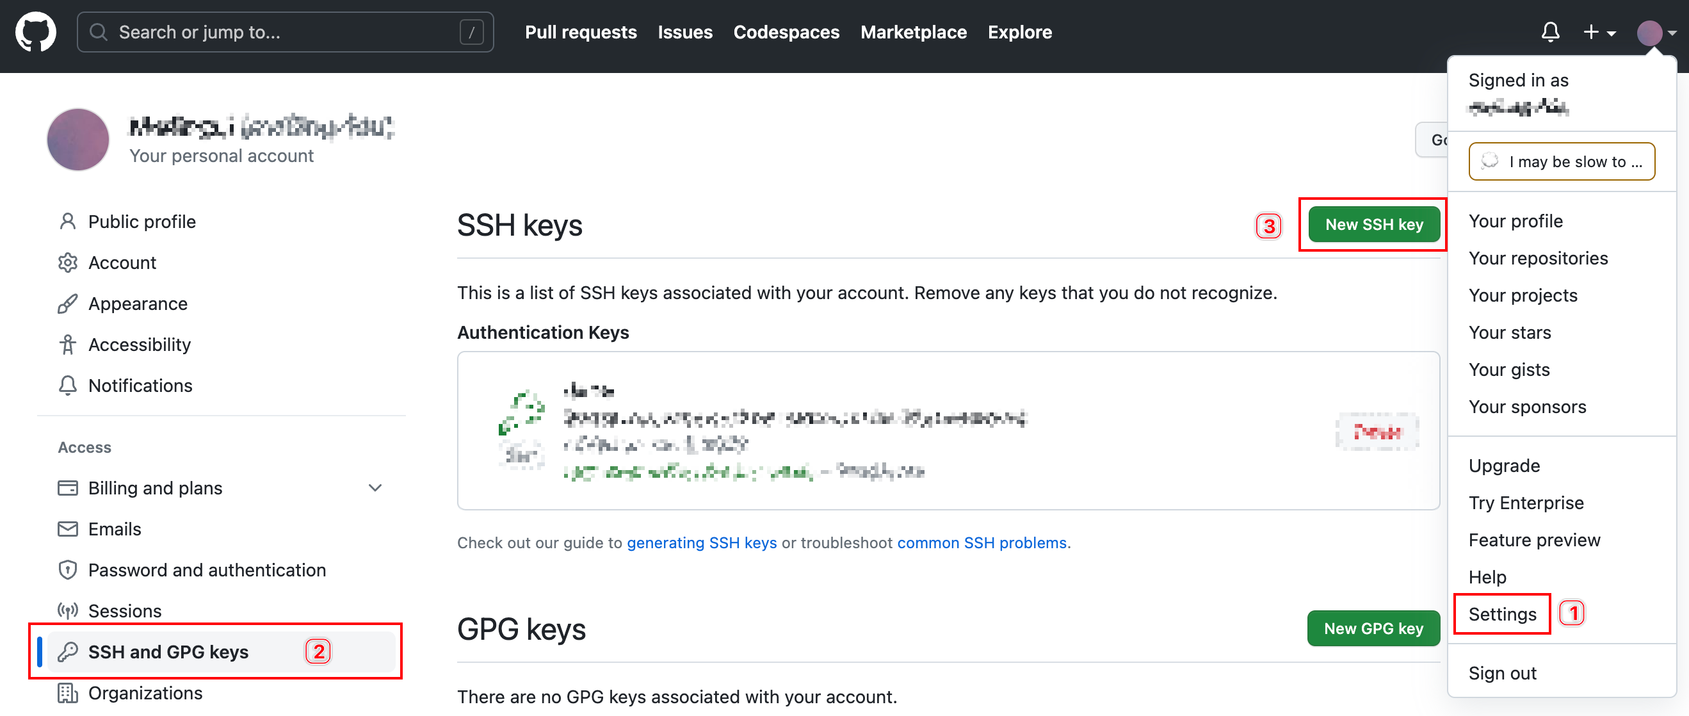1689x716 pixels.
Task: Click the Account settings gear icon
Action: (68, 263)
